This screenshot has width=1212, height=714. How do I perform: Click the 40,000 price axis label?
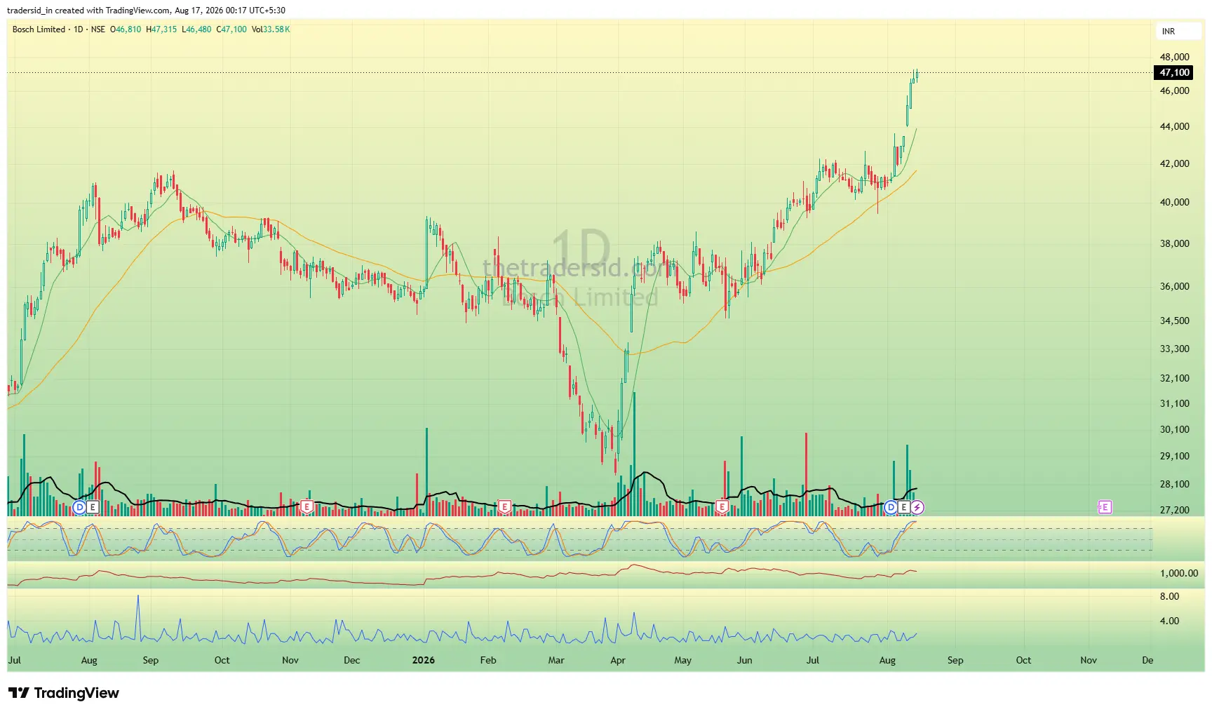1175,202
